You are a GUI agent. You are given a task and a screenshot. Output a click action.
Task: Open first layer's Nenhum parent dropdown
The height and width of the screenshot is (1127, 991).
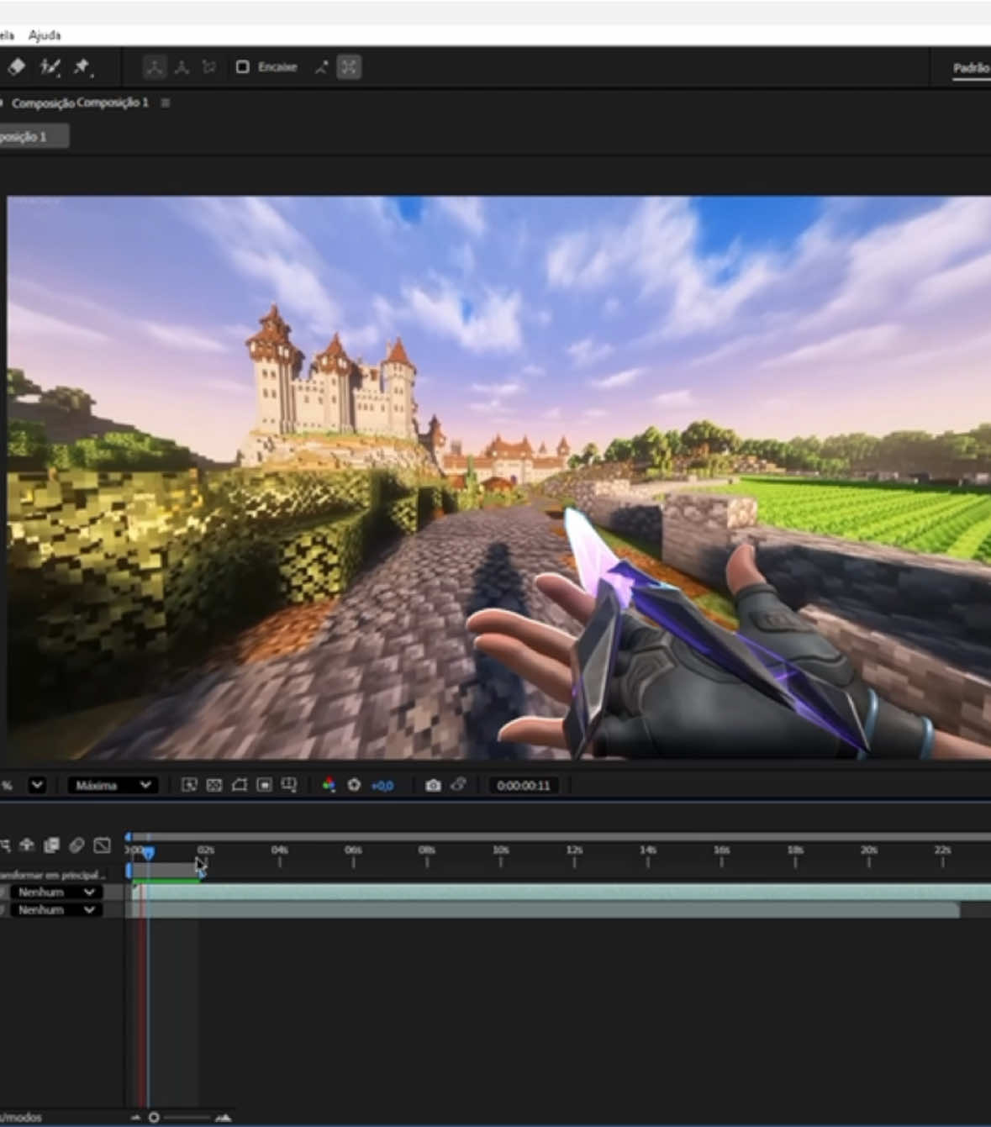click(x=56, y=893)
